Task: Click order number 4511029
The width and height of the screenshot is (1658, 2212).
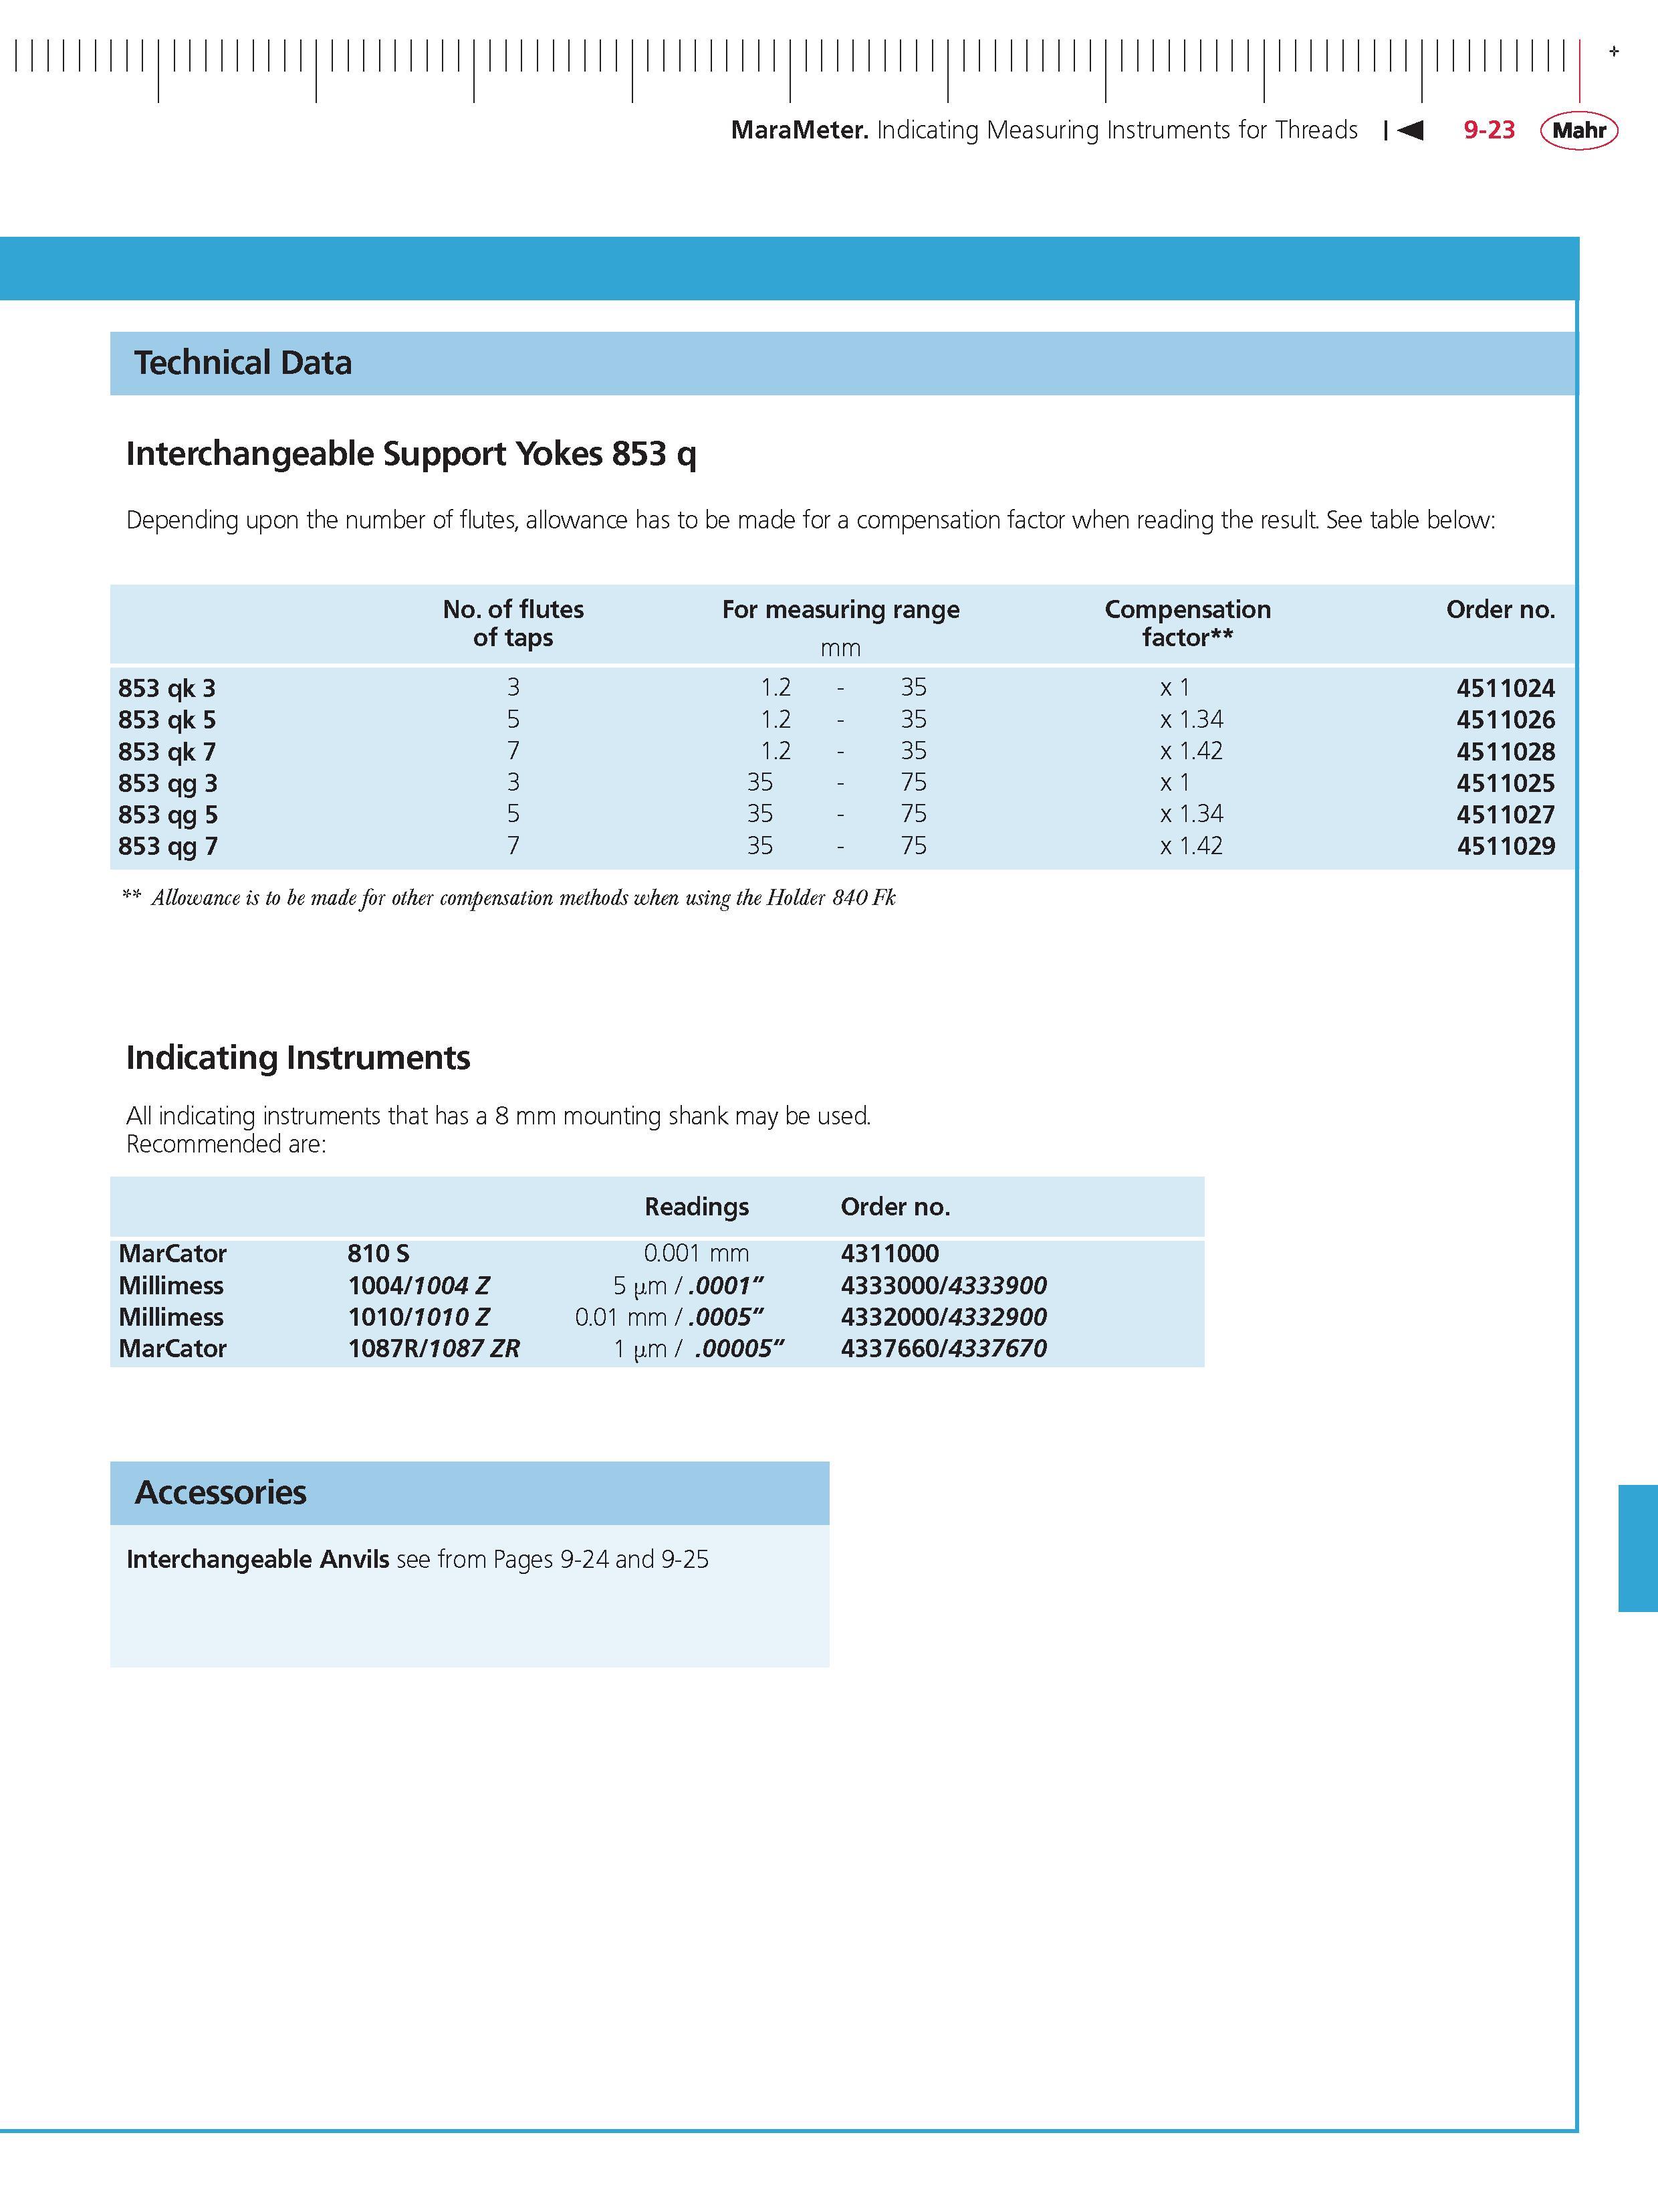Action: [x=1505, y=846]
